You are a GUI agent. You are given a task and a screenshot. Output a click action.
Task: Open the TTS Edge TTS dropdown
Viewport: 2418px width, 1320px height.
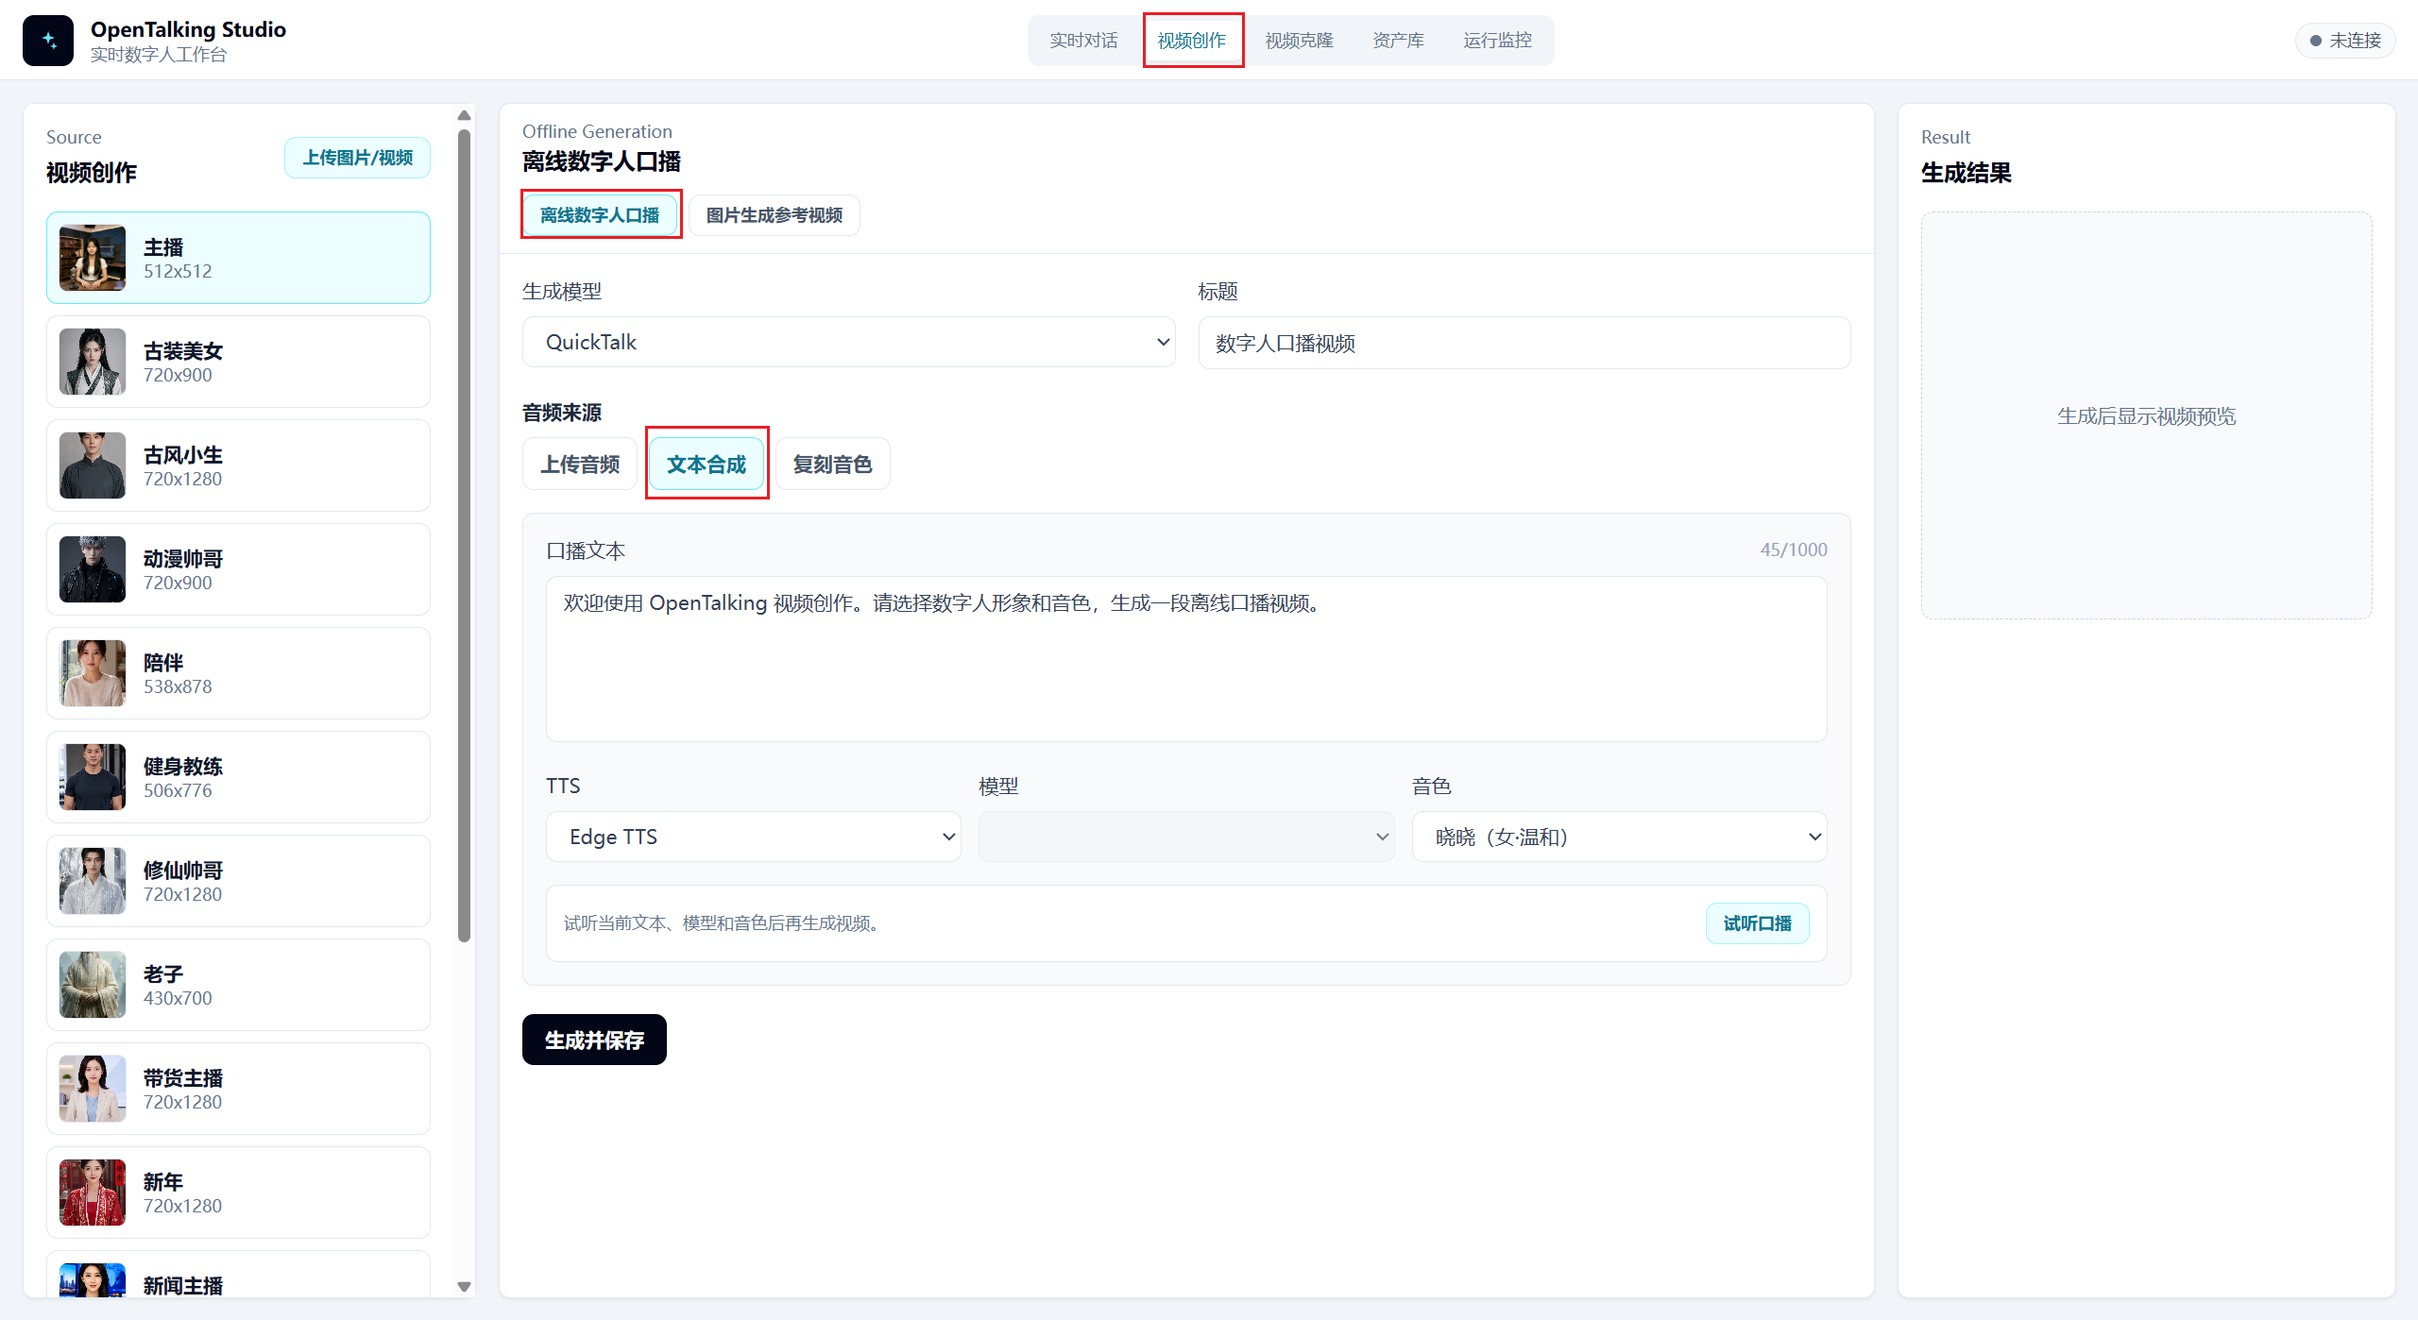pos(754,837)
